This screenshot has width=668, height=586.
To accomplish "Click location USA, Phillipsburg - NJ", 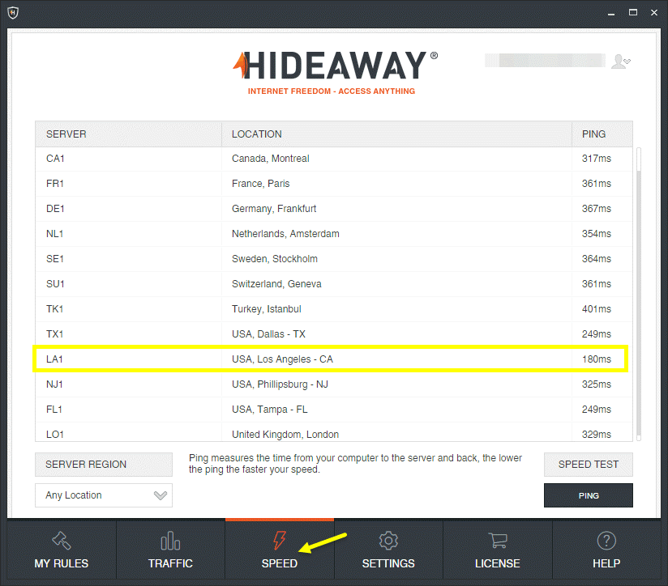I will [x=280, y=384].
